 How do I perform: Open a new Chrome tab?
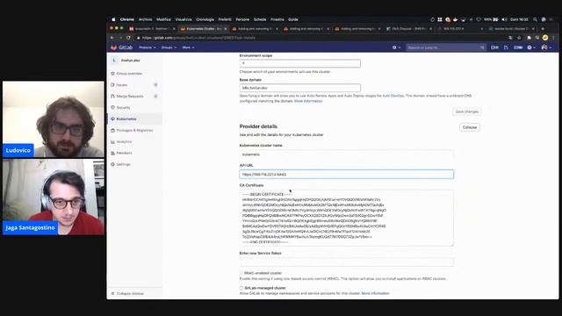pos(543,29)
